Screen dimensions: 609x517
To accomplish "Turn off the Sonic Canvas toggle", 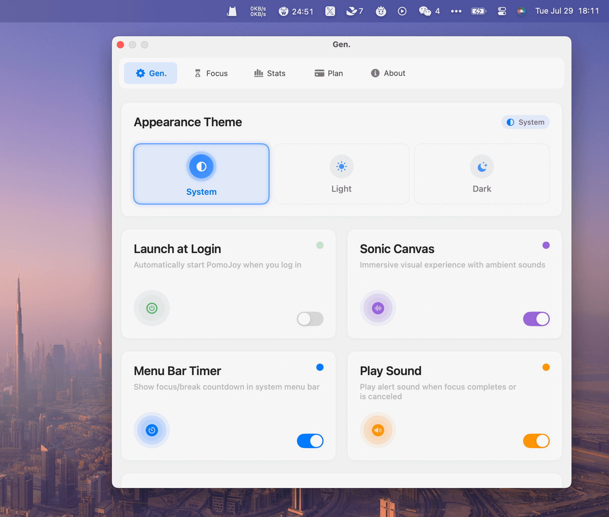I will [x=536, y=319].
